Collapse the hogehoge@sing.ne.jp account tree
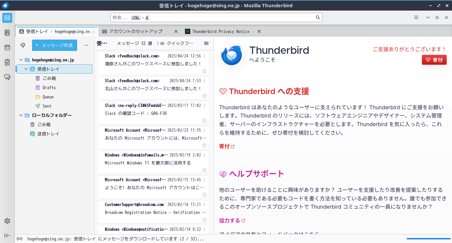Screen dimensions: 452x243 point(21,60)
